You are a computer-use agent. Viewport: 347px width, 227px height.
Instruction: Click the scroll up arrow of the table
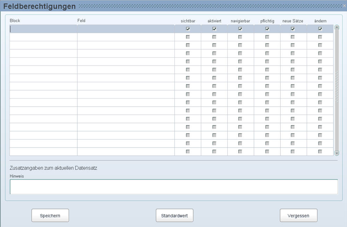(x=336, y=27)
